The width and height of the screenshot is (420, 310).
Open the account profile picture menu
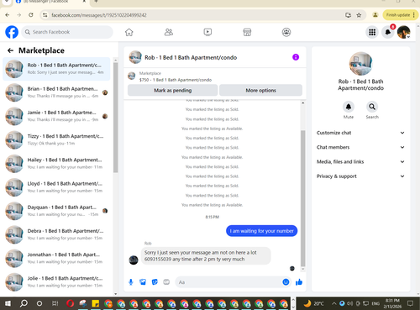404,32
